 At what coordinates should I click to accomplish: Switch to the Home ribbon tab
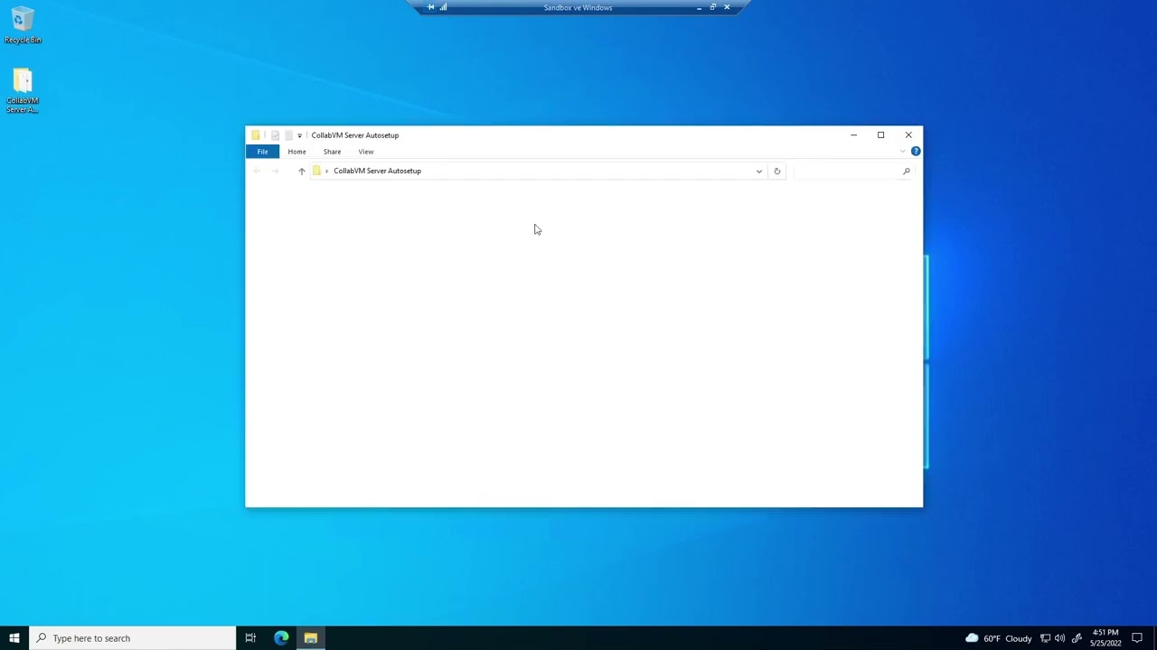pyautogui.click(x=296, y=152)
